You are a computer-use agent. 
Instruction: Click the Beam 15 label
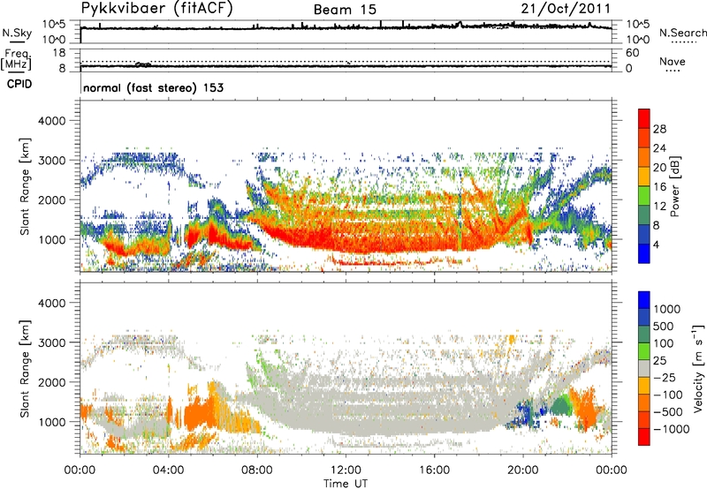345,10
